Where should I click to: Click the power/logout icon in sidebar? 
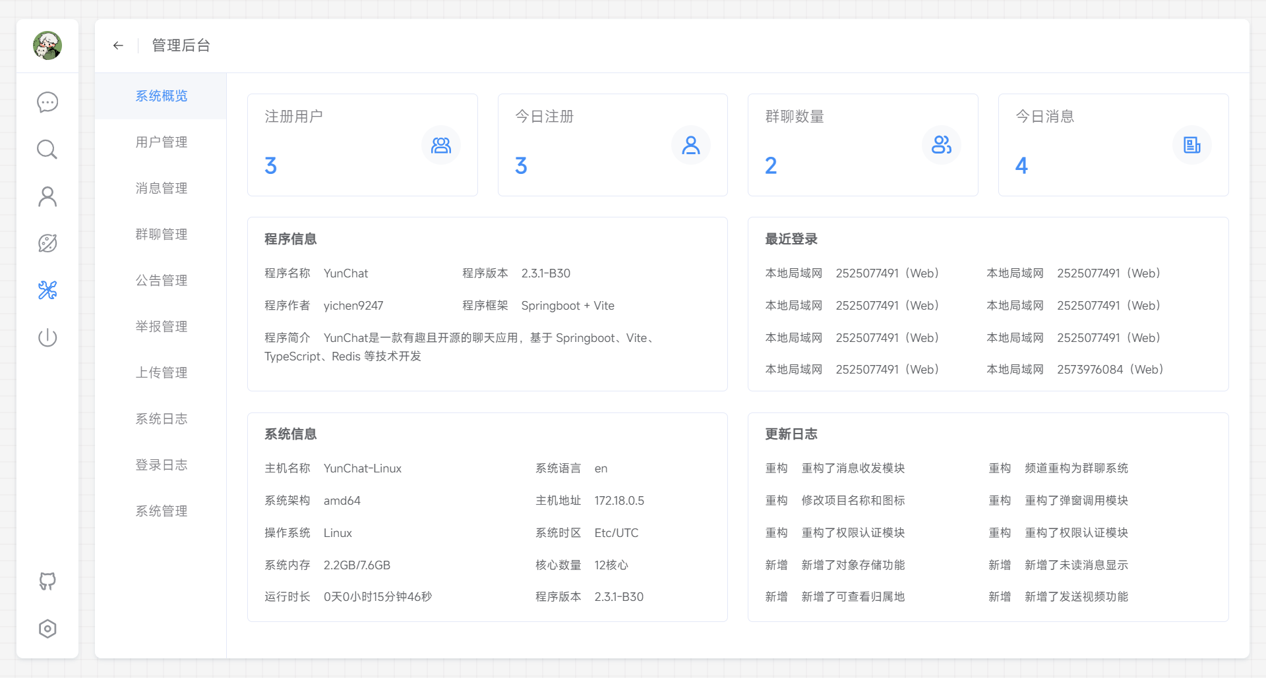coord(47,337)
